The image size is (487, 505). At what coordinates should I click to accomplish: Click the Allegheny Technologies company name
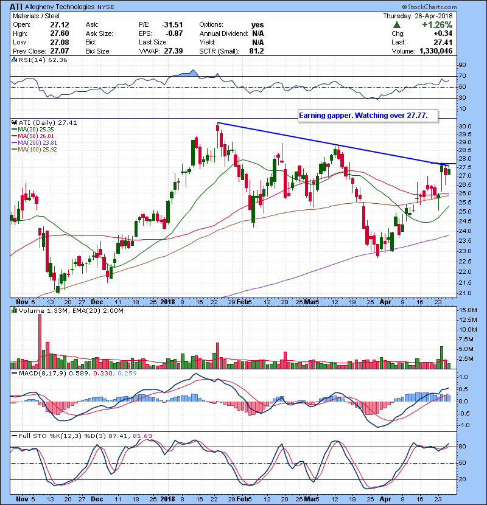pyautogui.click(x=60, y=7)
